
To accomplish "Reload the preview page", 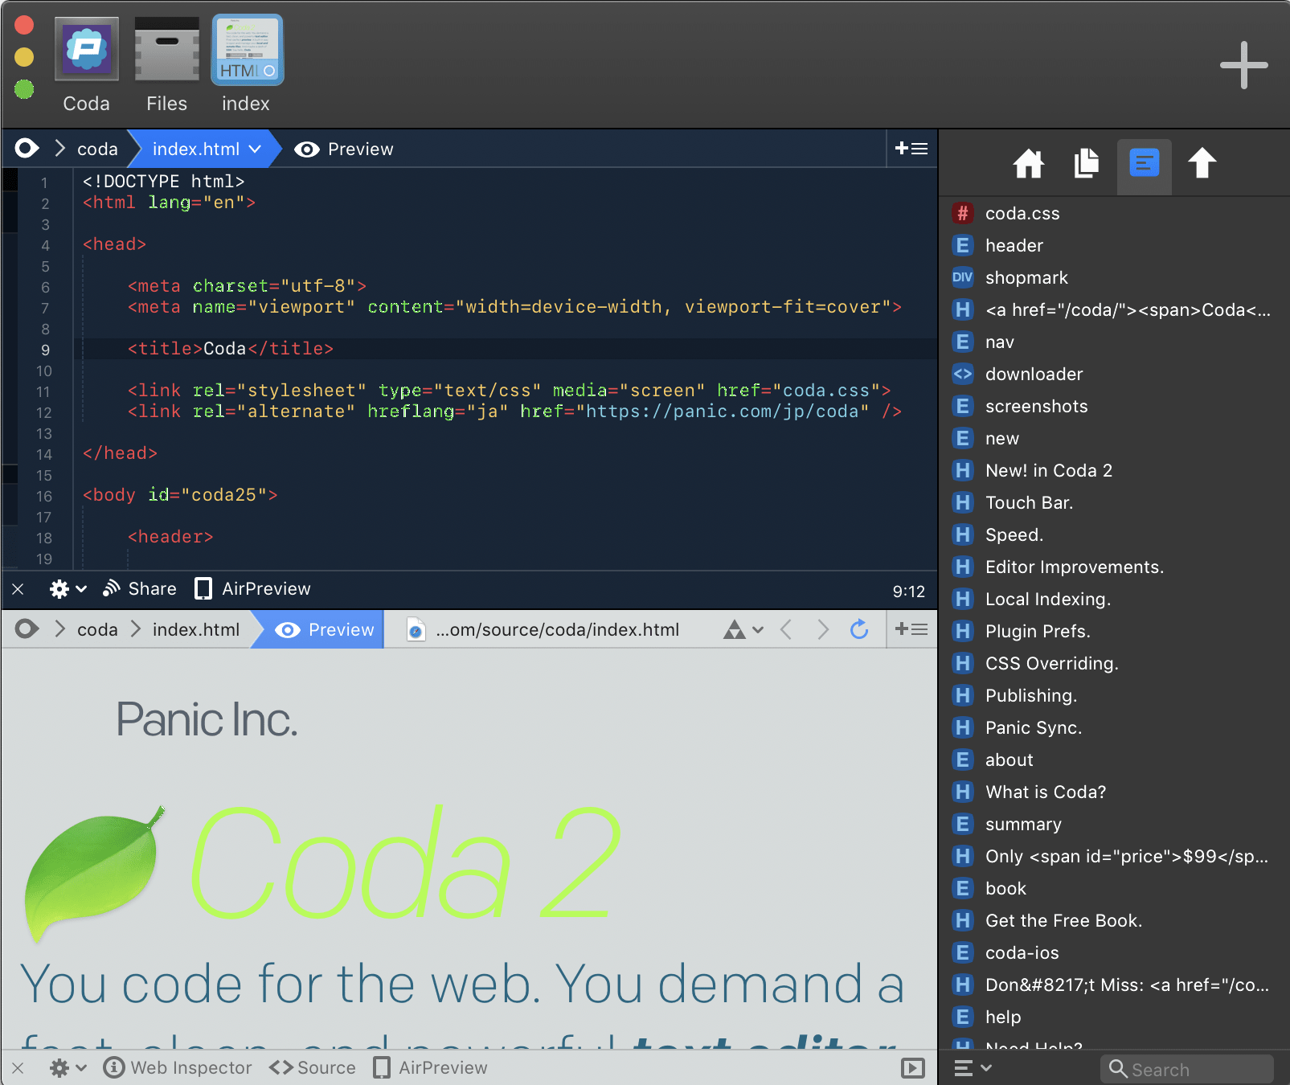I will point(859,629).
